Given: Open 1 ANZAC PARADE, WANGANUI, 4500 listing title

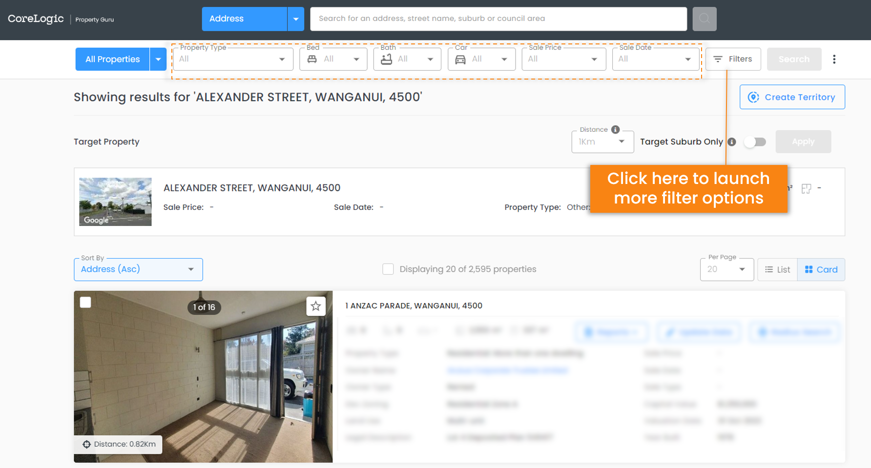Looking at the screenshot, I should click(414, 306).
